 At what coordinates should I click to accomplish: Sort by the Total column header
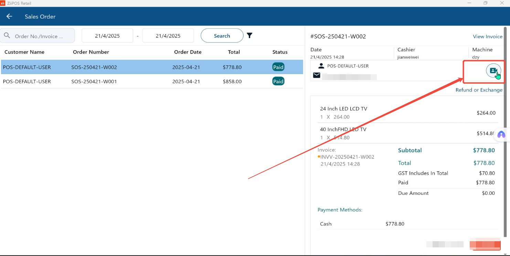[234, 52]
